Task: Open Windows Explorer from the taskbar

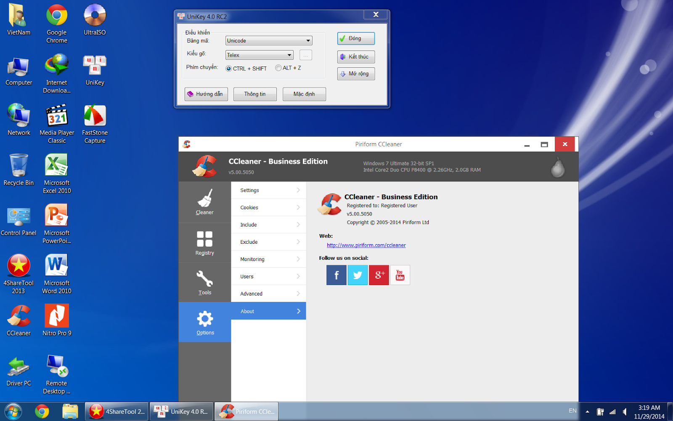Action: (70, 411)
